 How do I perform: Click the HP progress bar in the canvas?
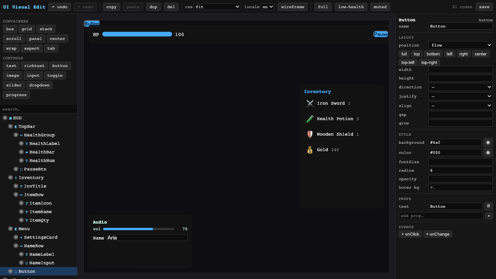tap(137, 34)
